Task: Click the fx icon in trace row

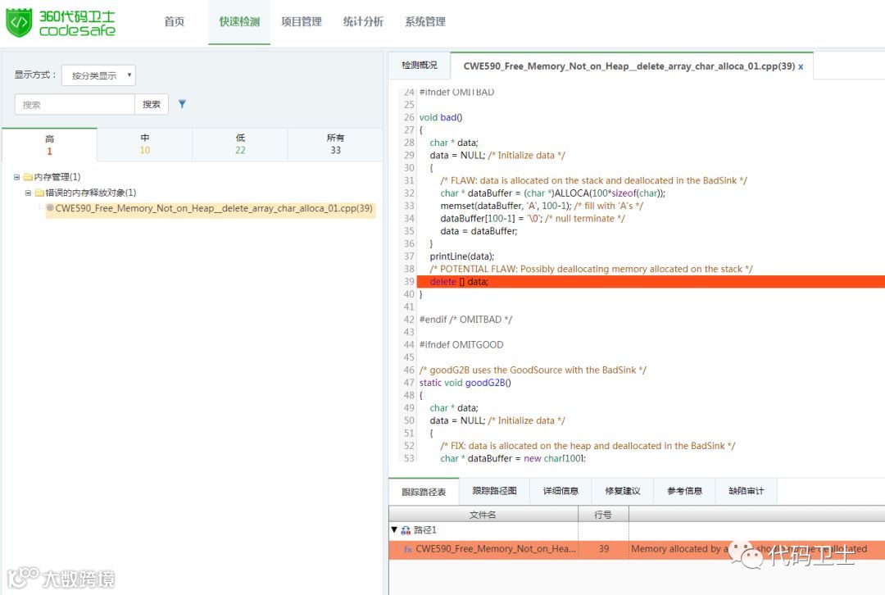Action: click(x=408, y=549)
